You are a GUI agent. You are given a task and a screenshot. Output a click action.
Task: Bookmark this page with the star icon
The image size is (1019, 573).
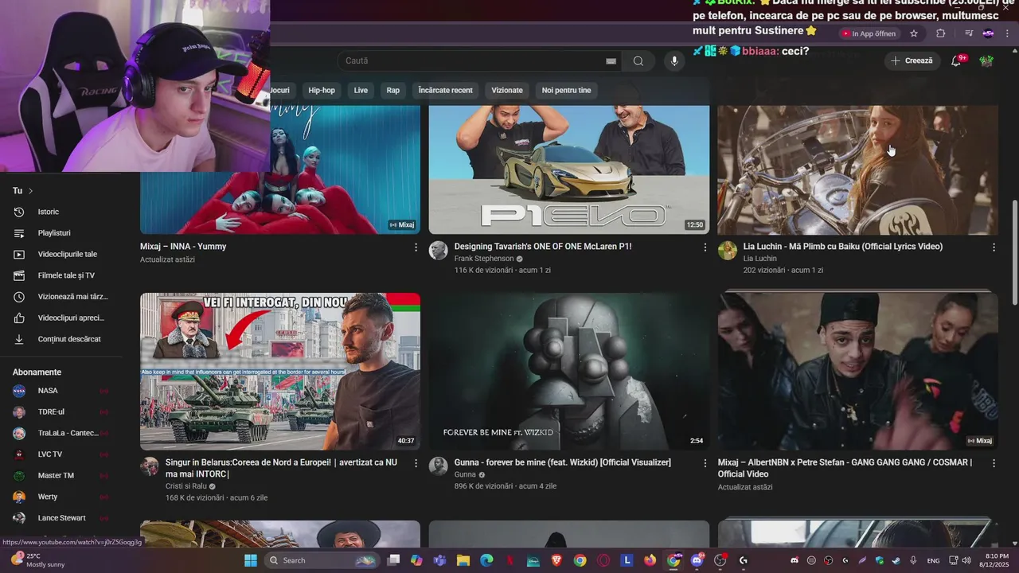[x=914, y=33]
